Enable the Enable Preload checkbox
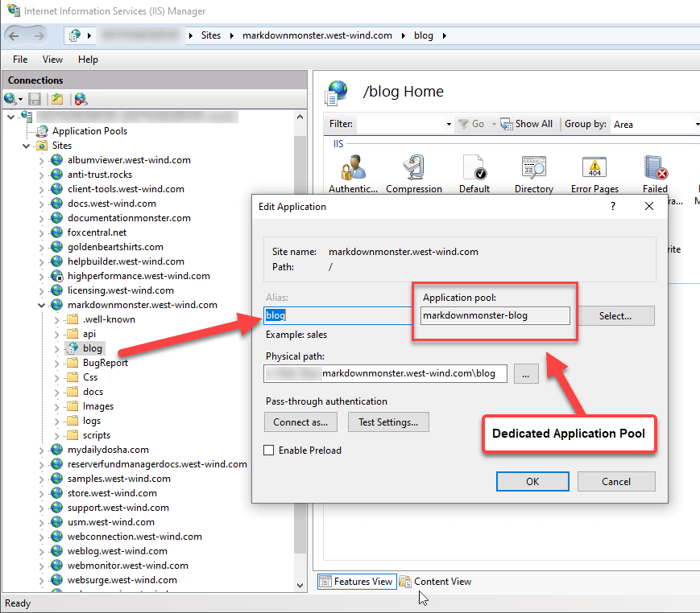Image resolution: width=700 pixels, height=613 pixels. click(269, 450)
